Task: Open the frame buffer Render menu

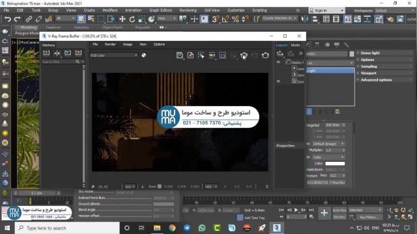Action: (x=110, y=44)
